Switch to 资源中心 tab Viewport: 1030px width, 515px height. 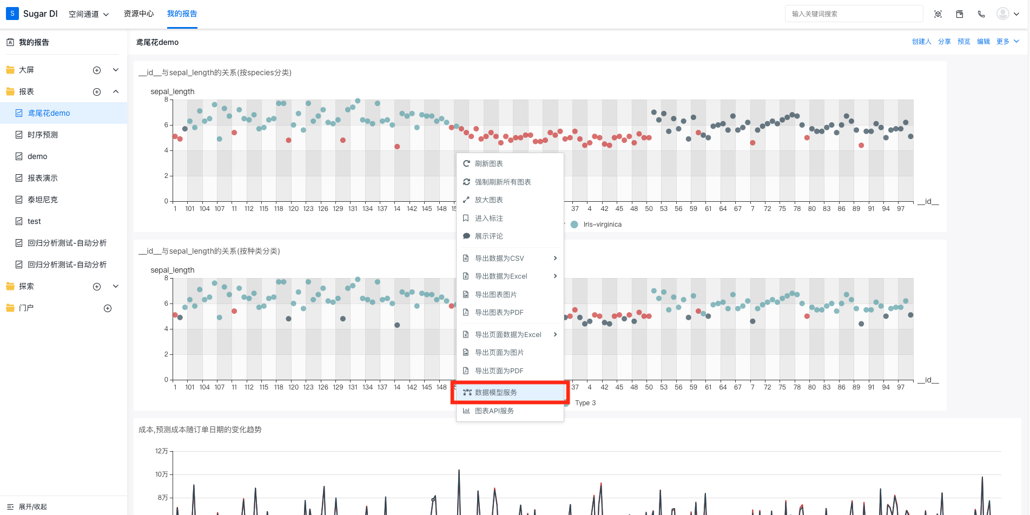coord(139,14)
